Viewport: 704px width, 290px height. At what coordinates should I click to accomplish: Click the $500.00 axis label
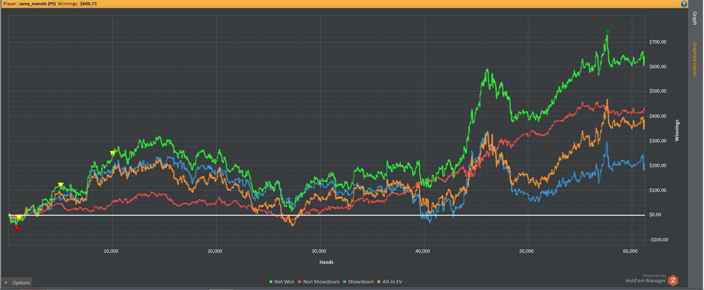coord(658,91)
